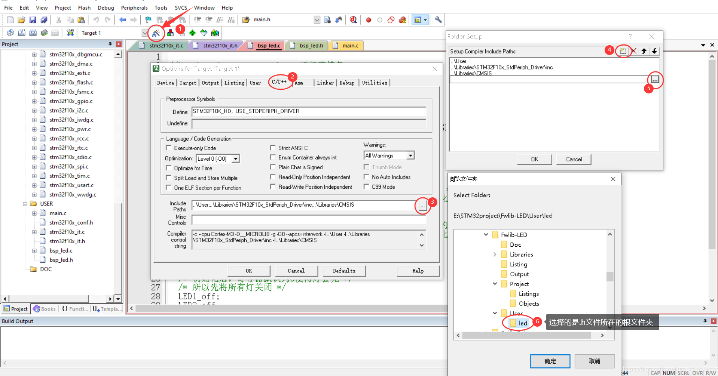The image size is (718, 376).
Task: Collapse the Fwlib-LED folder in the browser
Action: [x=486, y=235]
